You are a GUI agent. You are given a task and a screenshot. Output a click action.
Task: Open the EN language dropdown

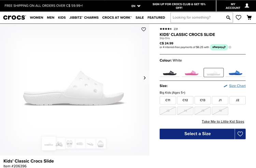tap(136, 6)
